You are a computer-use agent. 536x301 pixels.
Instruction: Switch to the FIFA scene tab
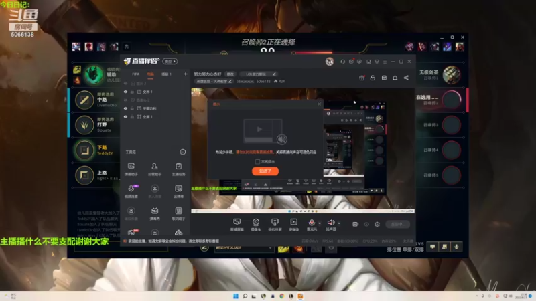pos(136,74)
